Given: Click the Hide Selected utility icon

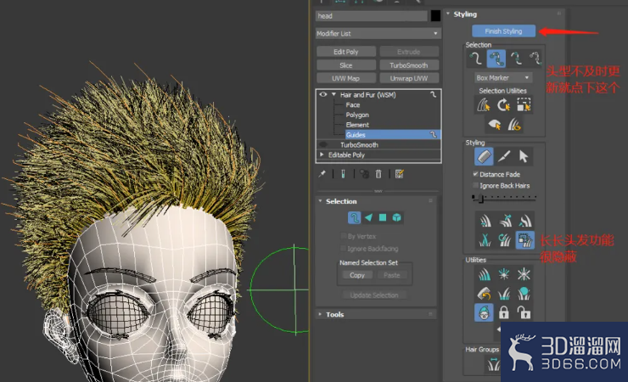Looking at the screenshot, I should [494, 125].
